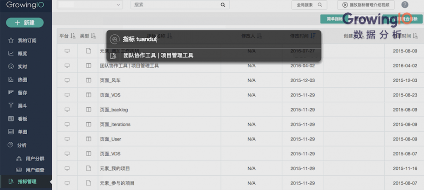Select 指标管理 in the sidebar
Viewport: 424px width, 190px height.
click(26, 182)
